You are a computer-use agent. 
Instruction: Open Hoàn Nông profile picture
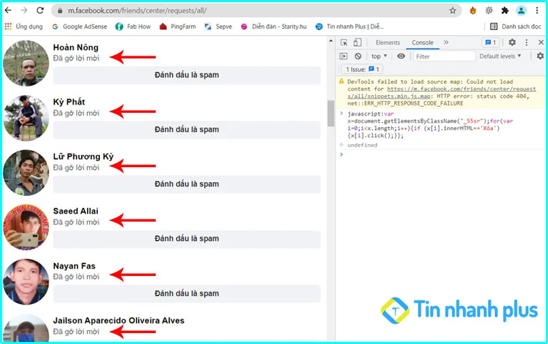tap(26, 63)
